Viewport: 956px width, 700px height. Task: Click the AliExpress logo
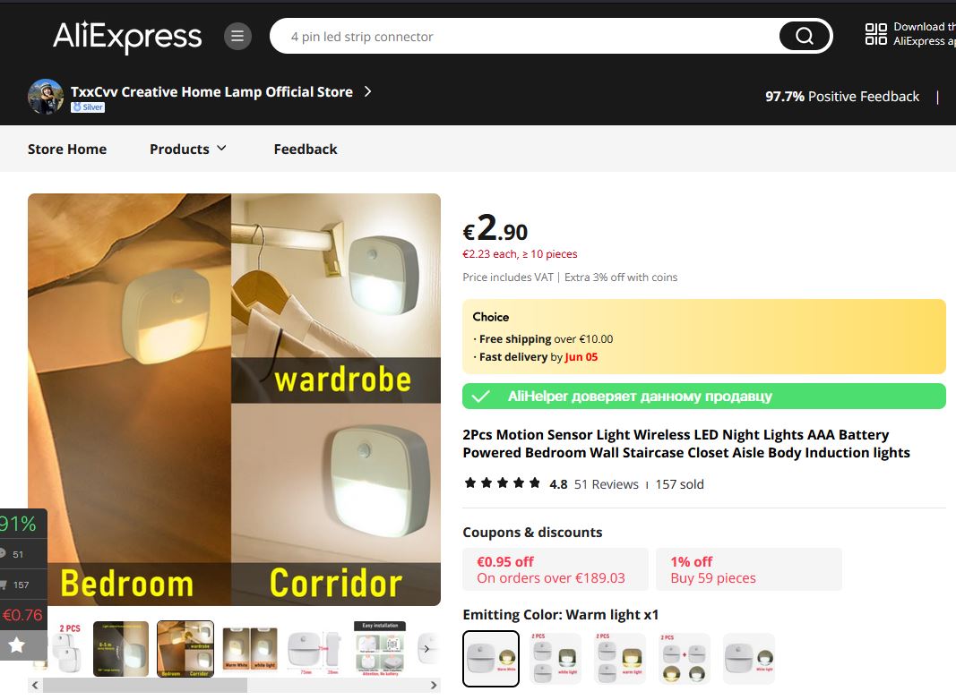click(127, 36)
